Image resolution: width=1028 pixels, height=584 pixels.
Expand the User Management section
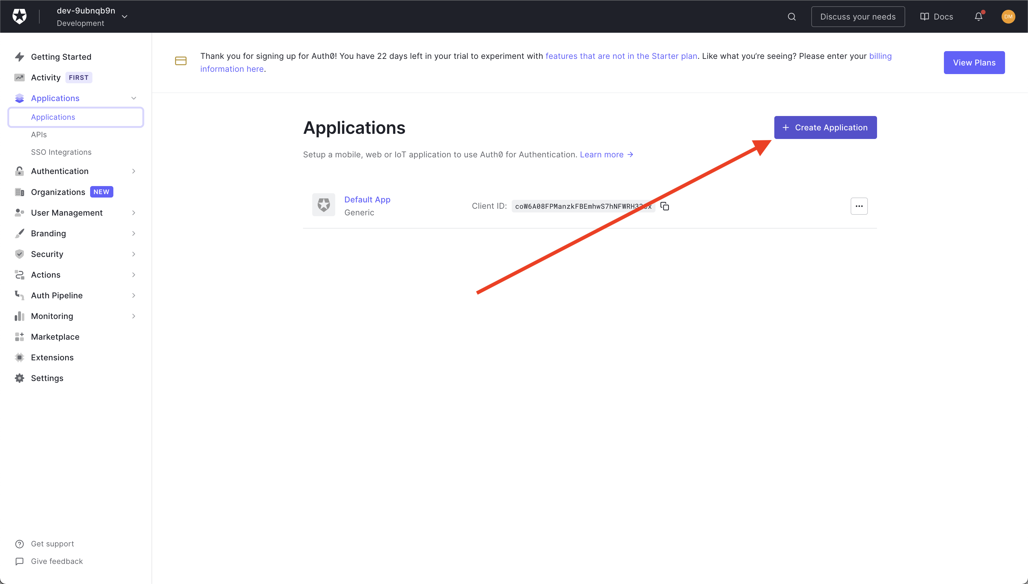[133, 213]
